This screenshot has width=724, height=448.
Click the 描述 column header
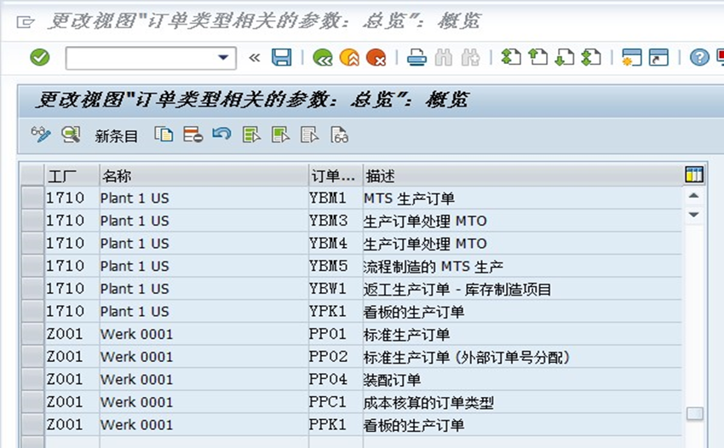pos(522,175)
